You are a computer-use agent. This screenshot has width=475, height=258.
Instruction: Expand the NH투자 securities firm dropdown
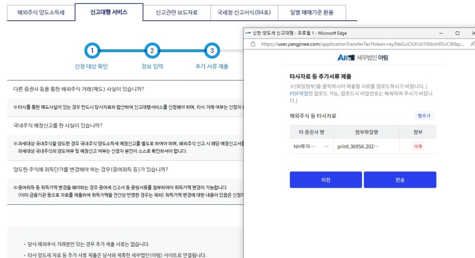pos(327,146)
